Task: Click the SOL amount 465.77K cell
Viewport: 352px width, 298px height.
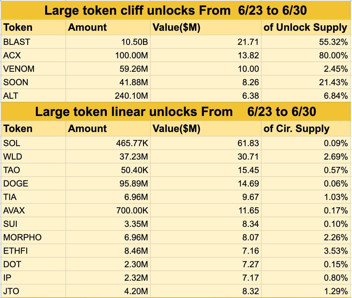Action: coord(108,143)
